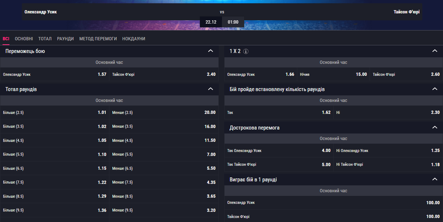
Task: Choose the Нічия outcome at 15.00
Action: point(333,74)
